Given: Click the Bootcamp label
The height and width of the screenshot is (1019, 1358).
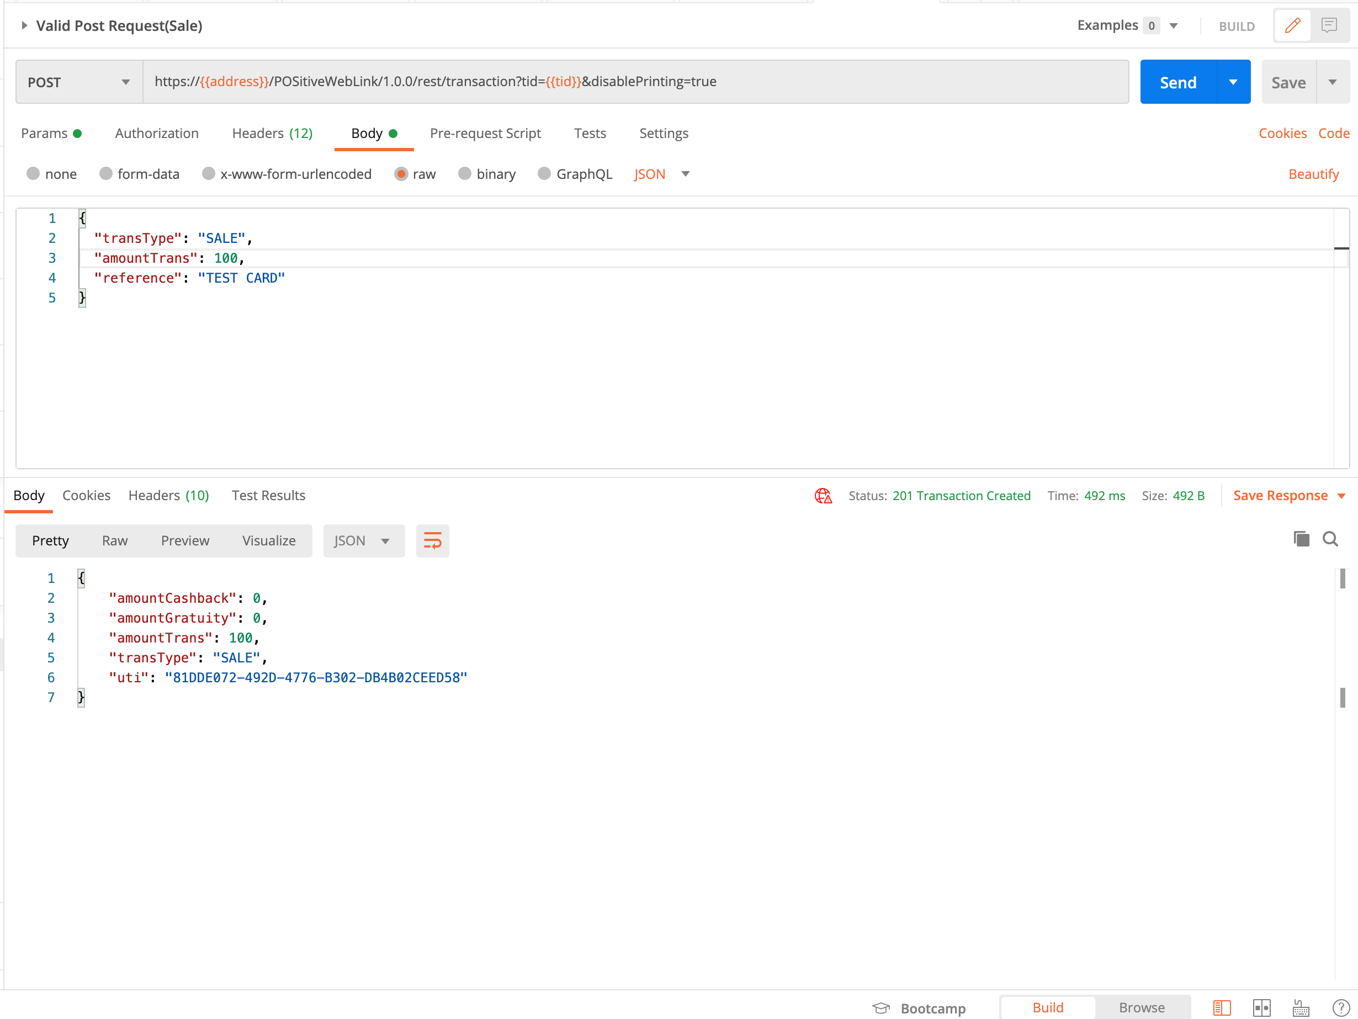Looking at the screenshot, I should (932, 1008).
